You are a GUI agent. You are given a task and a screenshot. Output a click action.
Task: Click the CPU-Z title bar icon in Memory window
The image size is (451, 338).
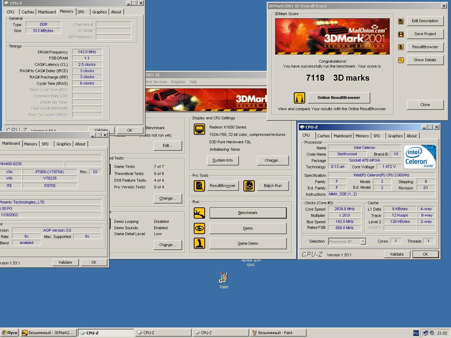coord(6,3)
